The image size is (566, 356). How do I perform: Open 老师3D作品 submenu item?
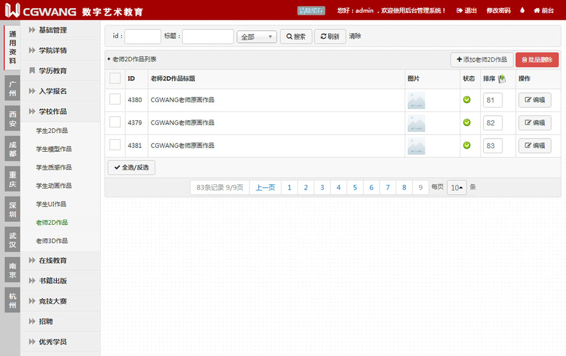51,241
